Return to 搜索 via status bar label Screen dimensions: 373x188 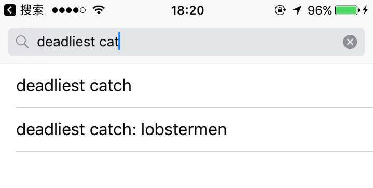(x=32, y=10)
